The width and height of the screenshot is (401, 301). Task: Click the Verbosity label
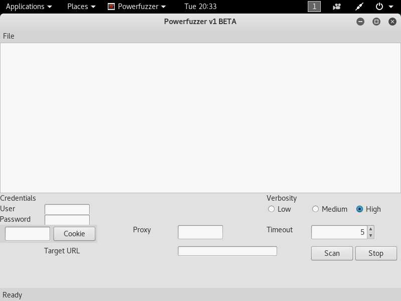coord(282,198)
